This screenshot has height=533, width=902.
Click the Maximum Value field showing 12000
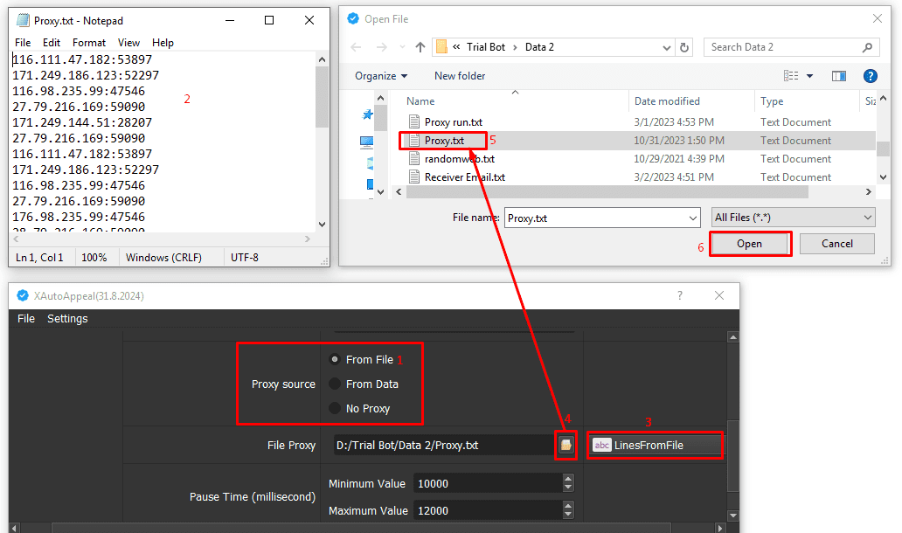488,510
